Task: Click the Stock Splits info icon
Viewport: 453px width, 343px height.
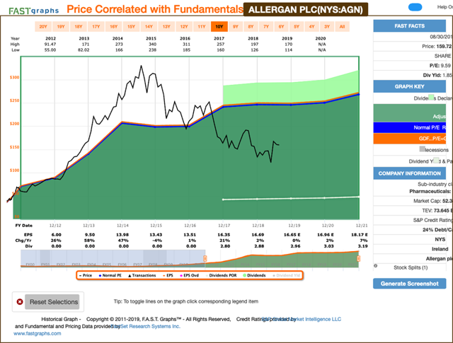Action: point(376,266)
